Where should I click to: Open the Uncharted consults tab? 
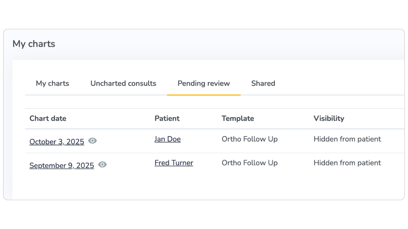(123, 83)
